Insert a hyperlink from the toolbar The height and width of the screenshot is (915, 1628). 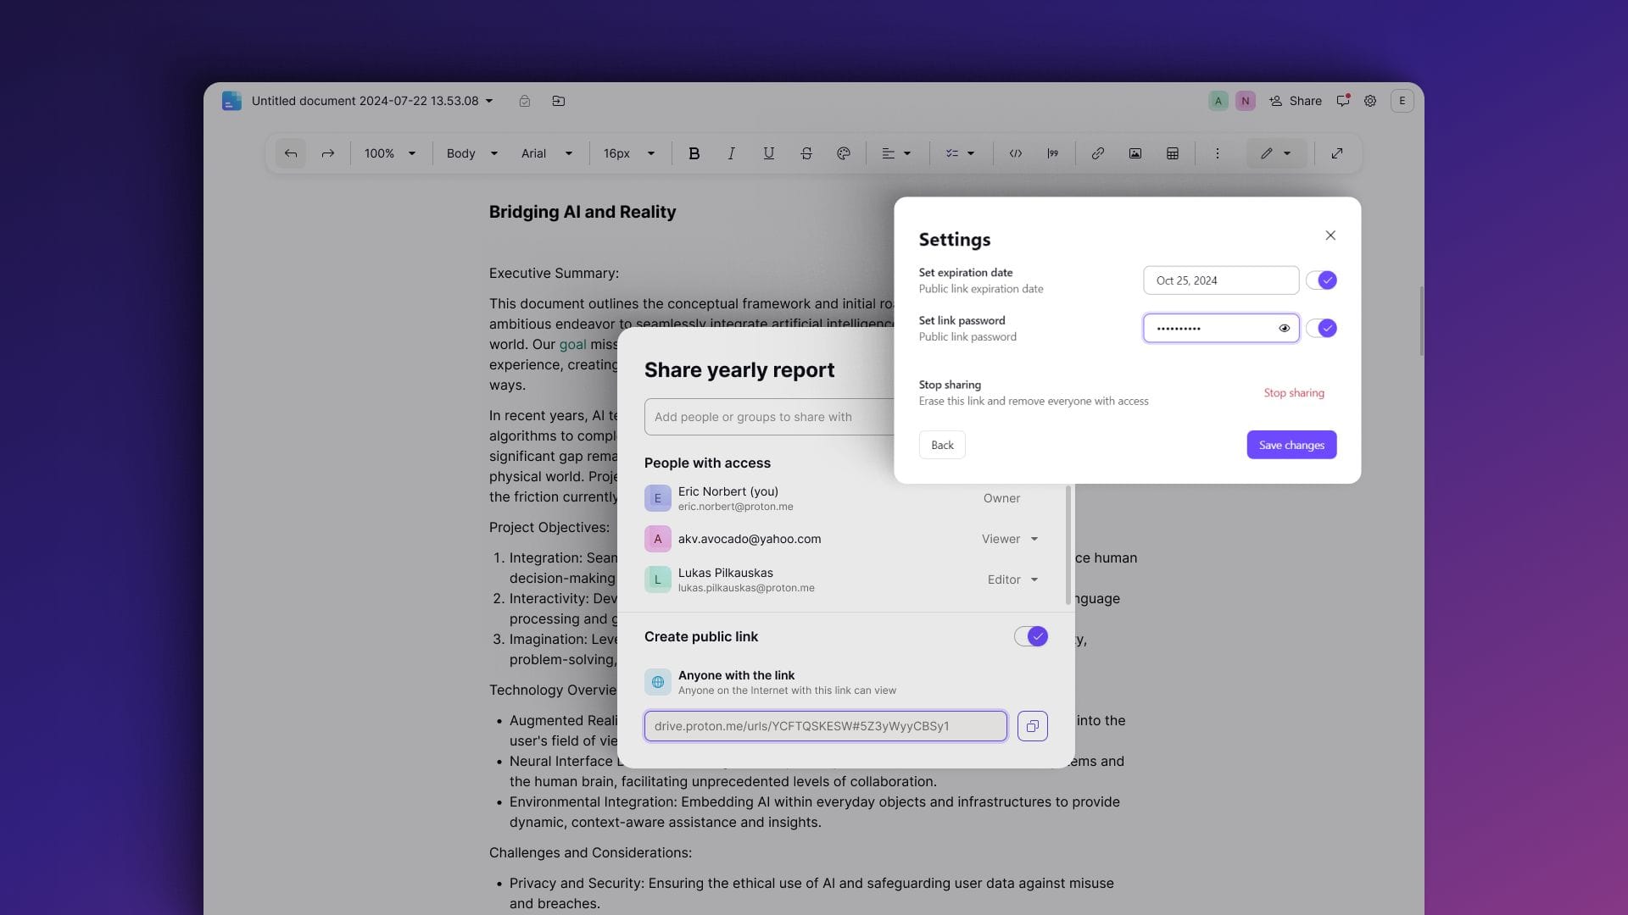(x=1096, y=153)
